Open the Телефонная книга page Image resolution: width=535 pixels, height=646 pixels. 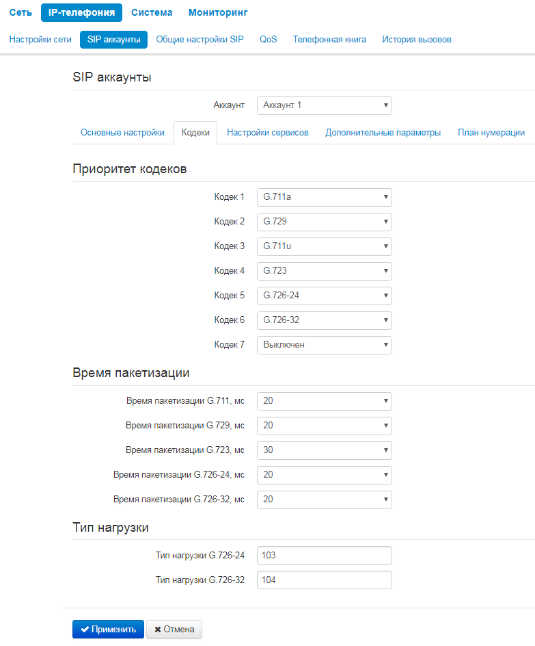coord(329,40)
